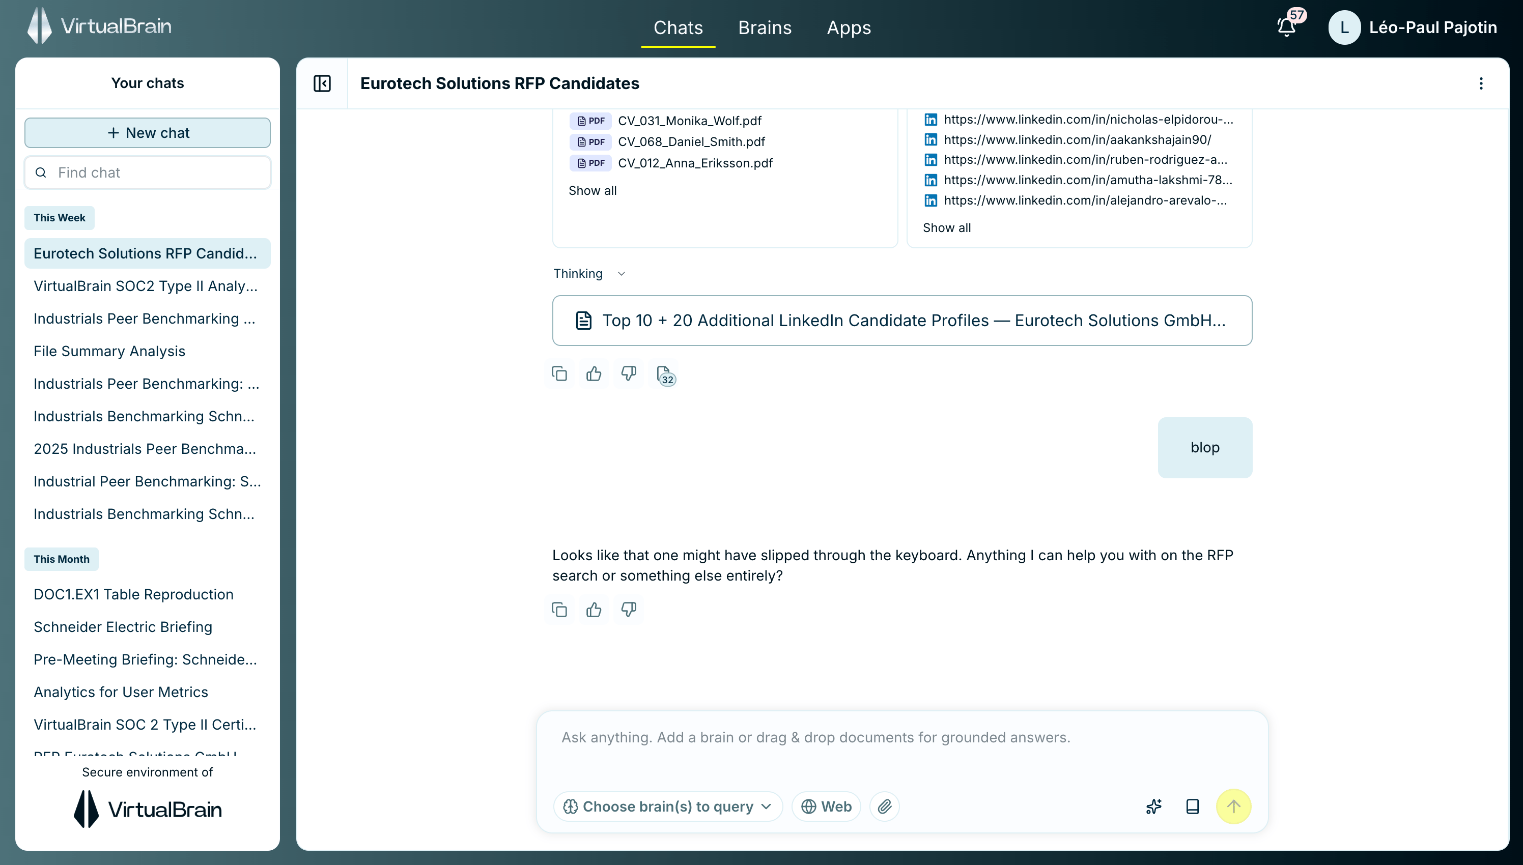Attach a file with paperclip icon
Viewport: 1523px width, 865px height.
click(885, 806)
